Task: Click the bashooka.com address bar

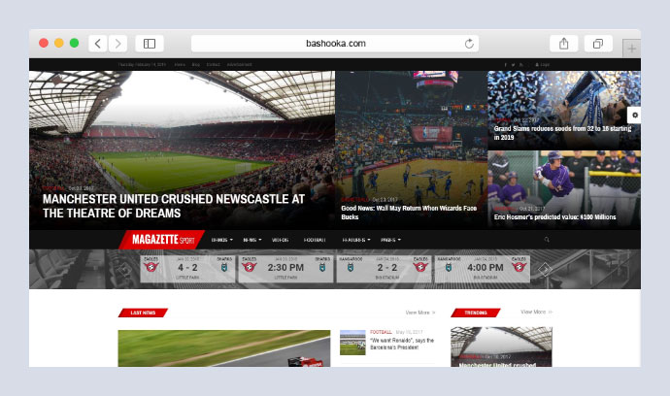Action: pyautogui.click(x=335, y=44)
